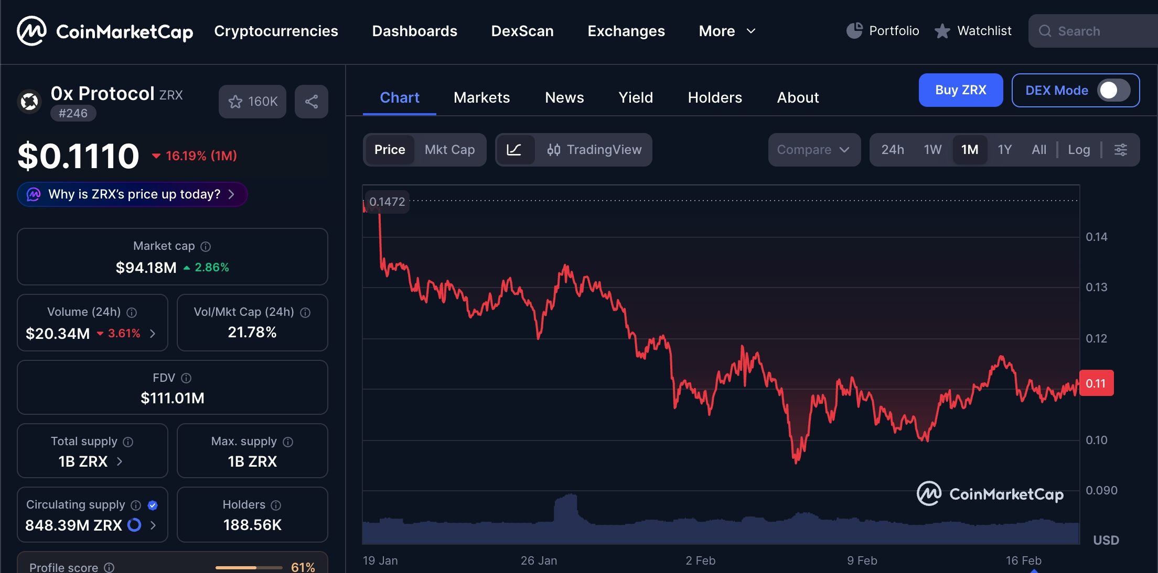The image size is (1158, 573).
Task: Click the 21.78% Vol/Mkt Cap value
Action: [252, 332]
